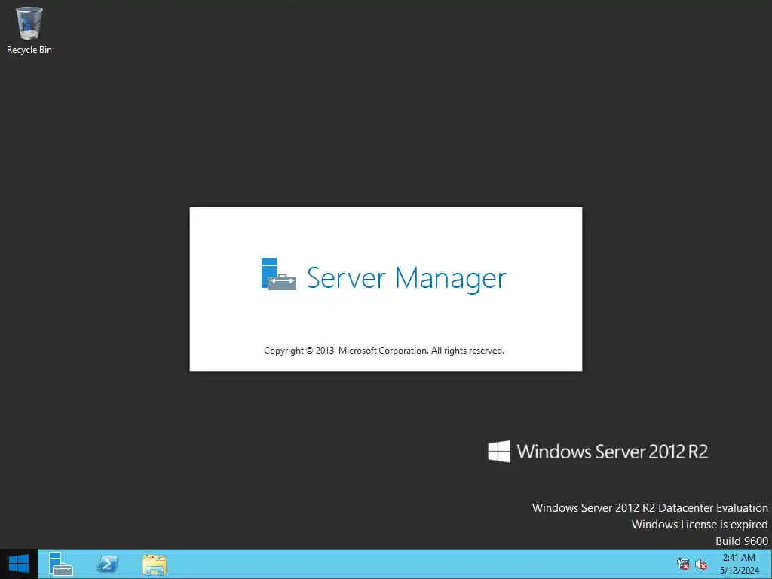Open the Recycle Bin desktop icon
Viewport: 772px width, 579px height.
pos(29,29)
